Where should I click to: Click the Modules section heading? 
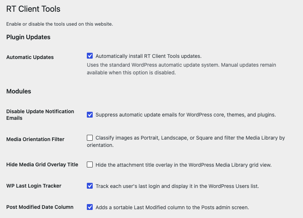click(x=19, y=91)
